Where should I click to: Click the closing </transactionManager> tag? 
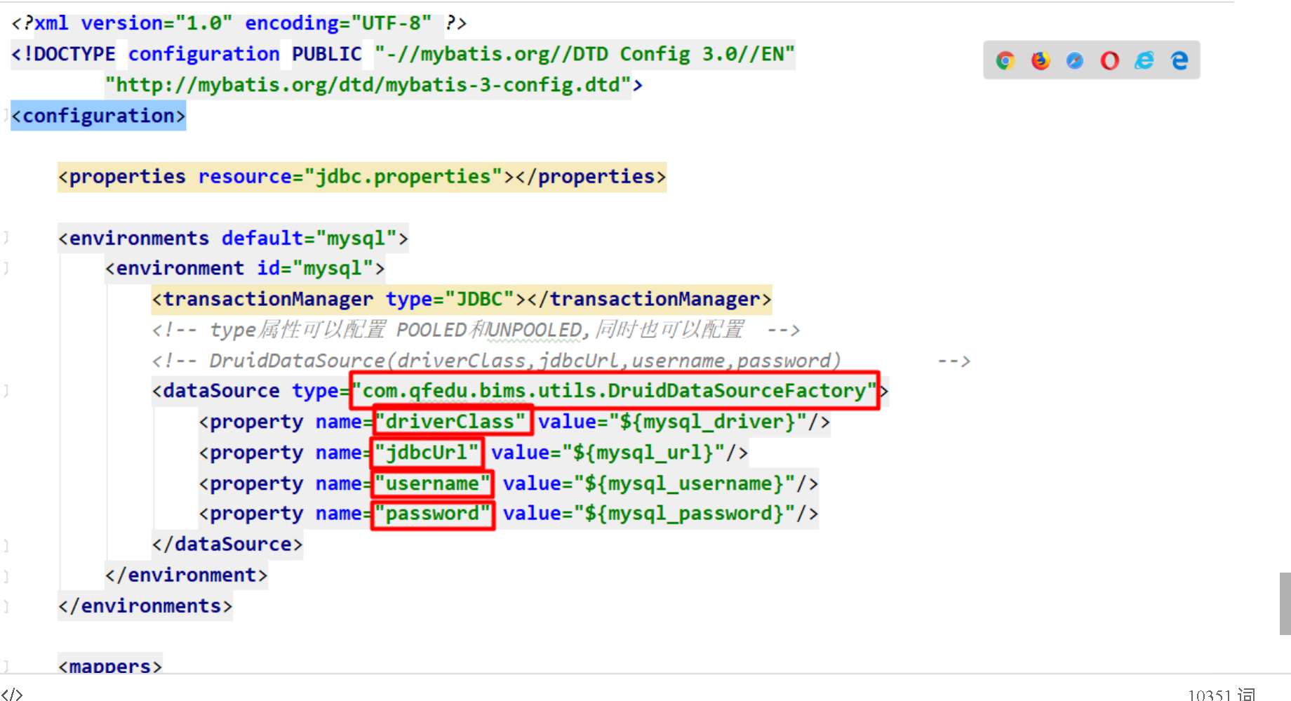tap(649, 300)
